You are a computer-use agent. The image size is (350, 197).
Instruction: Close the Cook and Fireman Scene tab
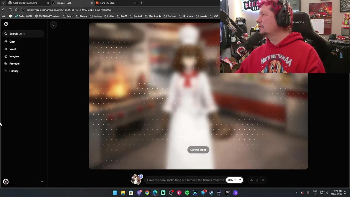pyautogui.click(x=48, y=3)
